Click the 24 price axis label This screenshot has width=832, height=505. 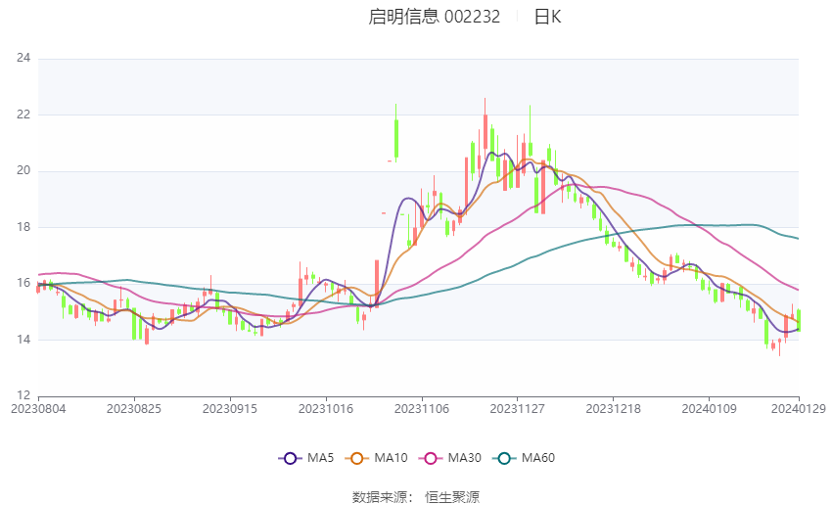pyautogui.click(x=23, y=58)
